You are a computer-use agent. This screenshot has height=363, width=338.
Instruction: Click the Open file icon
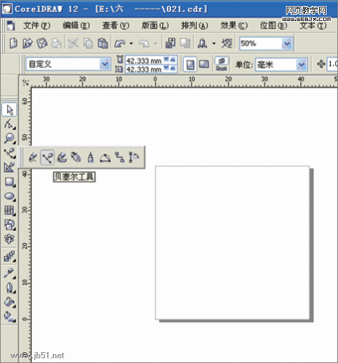pos(28,43)
